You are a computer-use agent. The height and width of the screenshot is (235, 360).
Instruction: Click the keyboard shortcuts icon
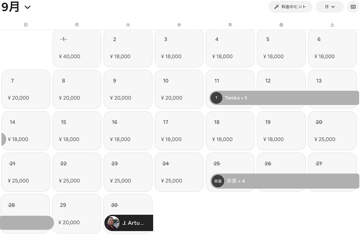click(353, 7)
